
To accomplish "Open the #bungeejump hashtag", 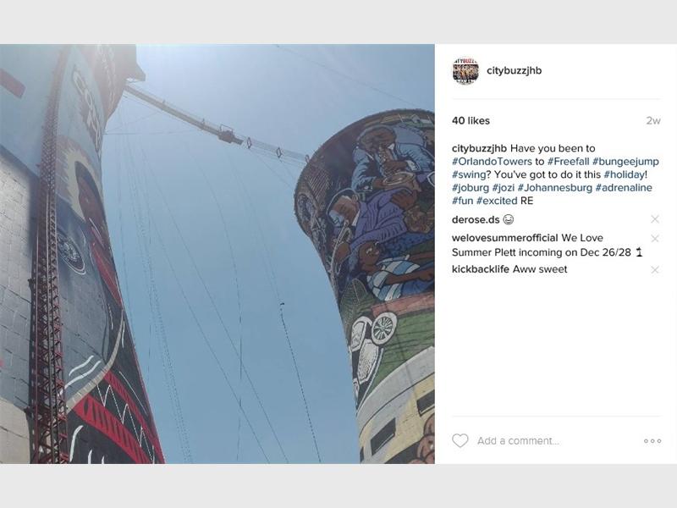I will tap(625, 162).
